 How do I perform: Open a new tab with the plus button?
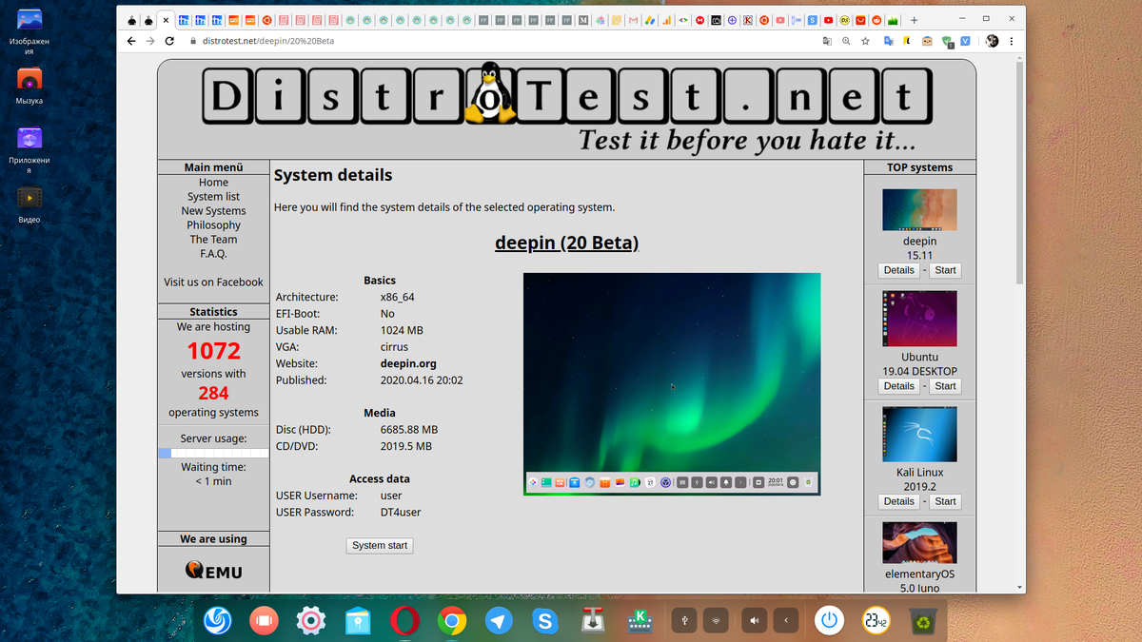[x=914, y=19]
